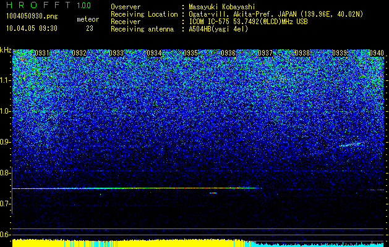
Task: Click the 0936 time marker
Action: click(228, 53)
